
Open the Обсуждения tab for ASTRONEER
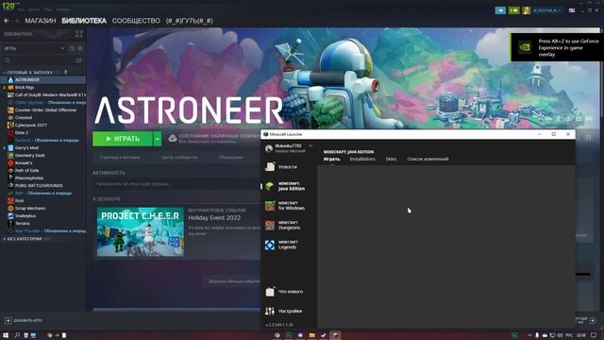point(230,158)
